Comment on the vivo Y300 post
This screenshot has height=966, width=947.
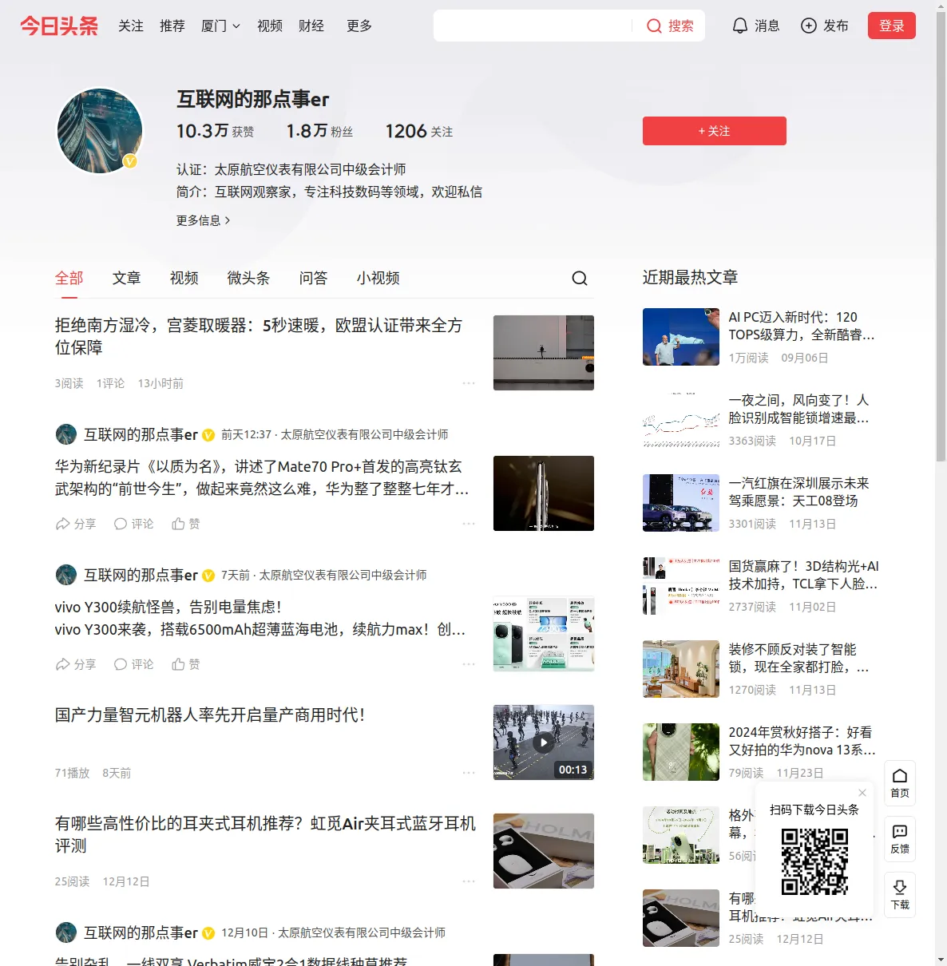pos(133,664)
